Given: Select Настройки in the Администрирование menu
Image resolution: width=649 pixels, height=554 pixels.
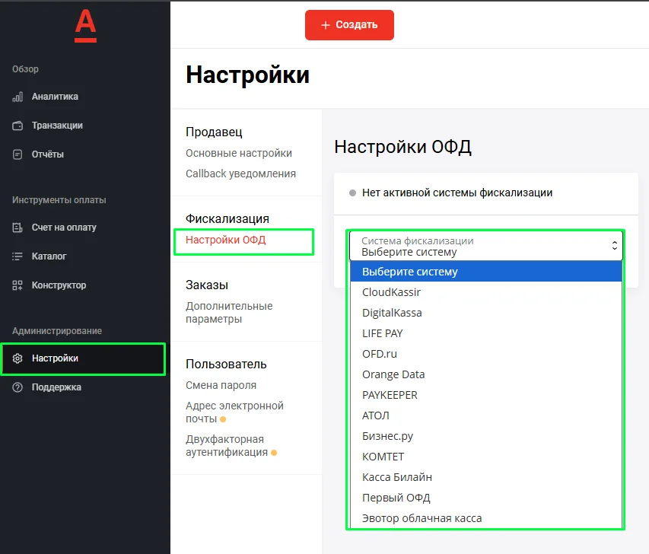Looking at the screenshot, I should [83, 359].
